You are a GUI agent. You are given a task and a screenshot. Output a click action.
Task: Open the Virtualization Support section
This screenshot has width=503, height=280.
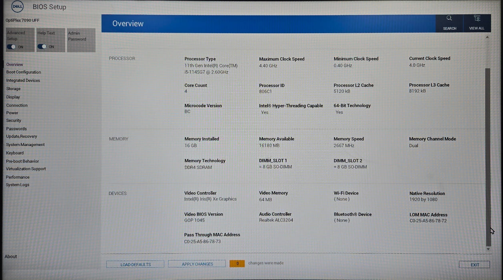26,169
